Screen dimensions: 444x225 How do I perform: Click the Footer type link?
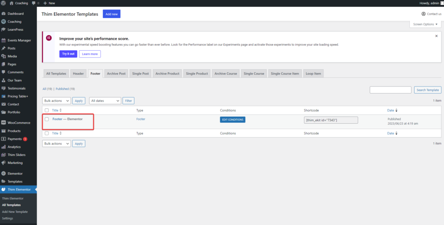141,119
